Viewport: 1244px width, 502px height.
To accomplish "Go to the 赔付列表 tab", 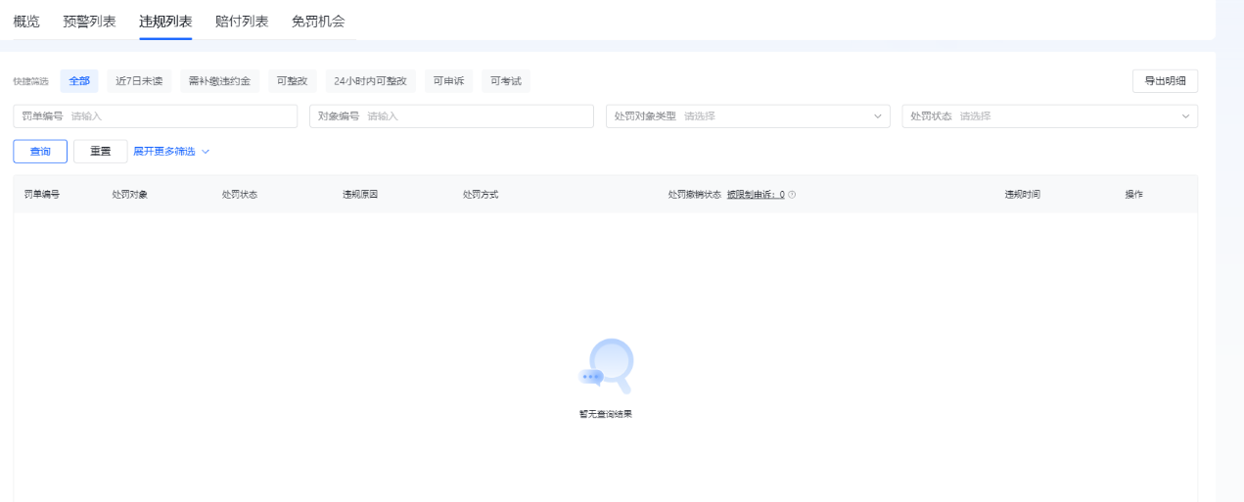I will 242,21.
